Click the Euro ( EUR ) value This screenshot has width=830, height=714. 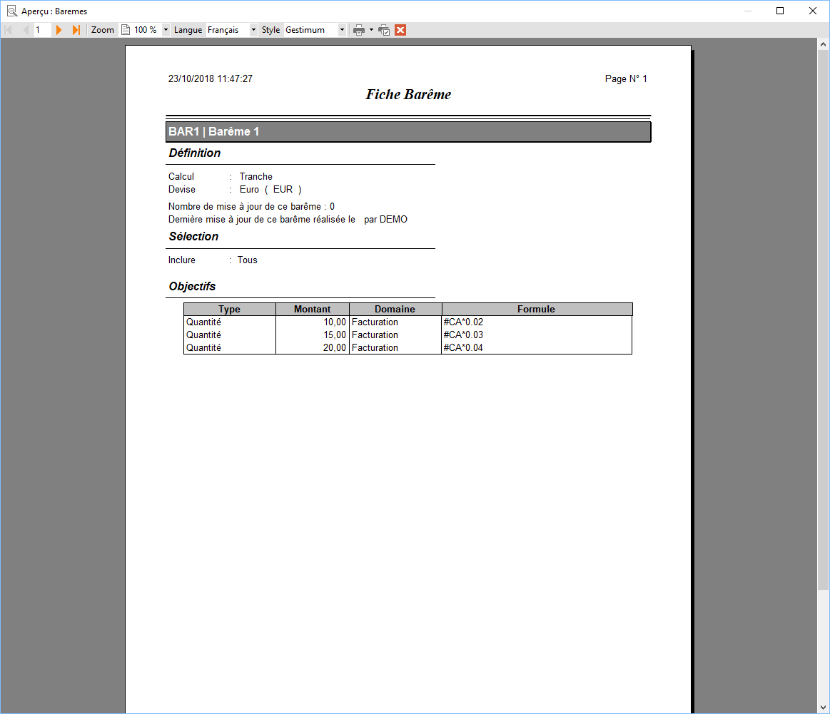click(270, 189)
